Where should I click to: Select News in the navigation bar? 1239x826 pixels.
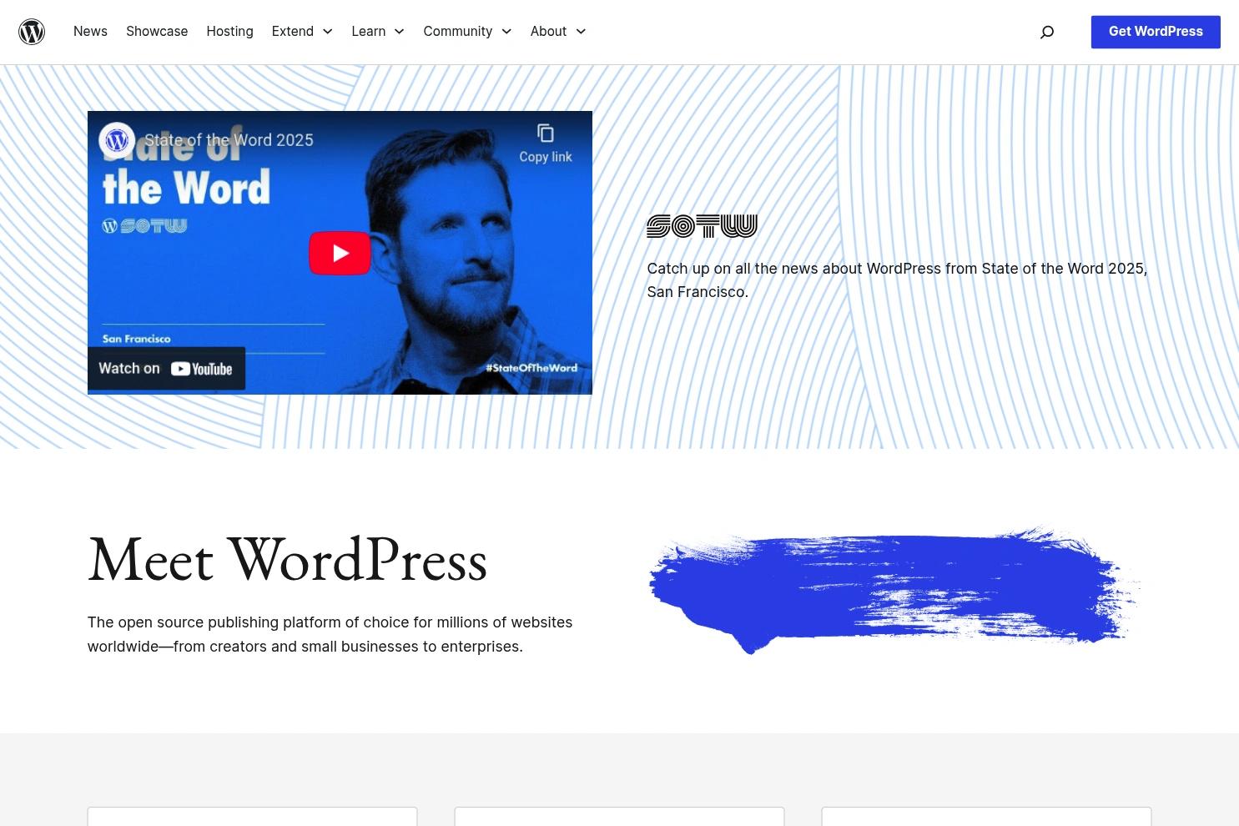click(90, 31)
